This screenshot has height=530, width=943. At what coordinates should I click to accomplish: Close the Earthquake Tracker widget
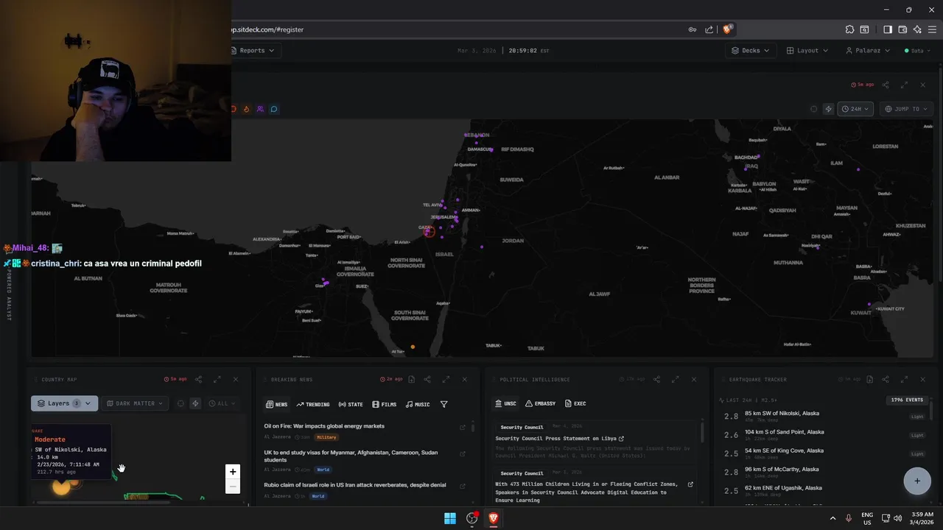point(922,379)
